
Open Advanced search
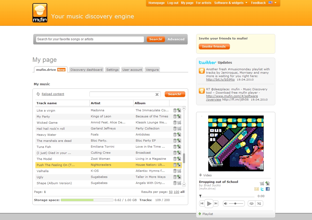point(176,39)
